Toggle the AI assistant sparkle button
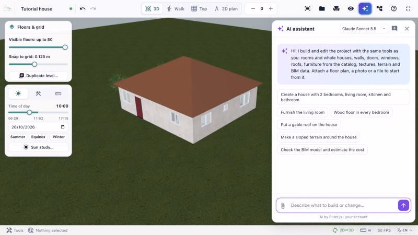 coord(365,8)
